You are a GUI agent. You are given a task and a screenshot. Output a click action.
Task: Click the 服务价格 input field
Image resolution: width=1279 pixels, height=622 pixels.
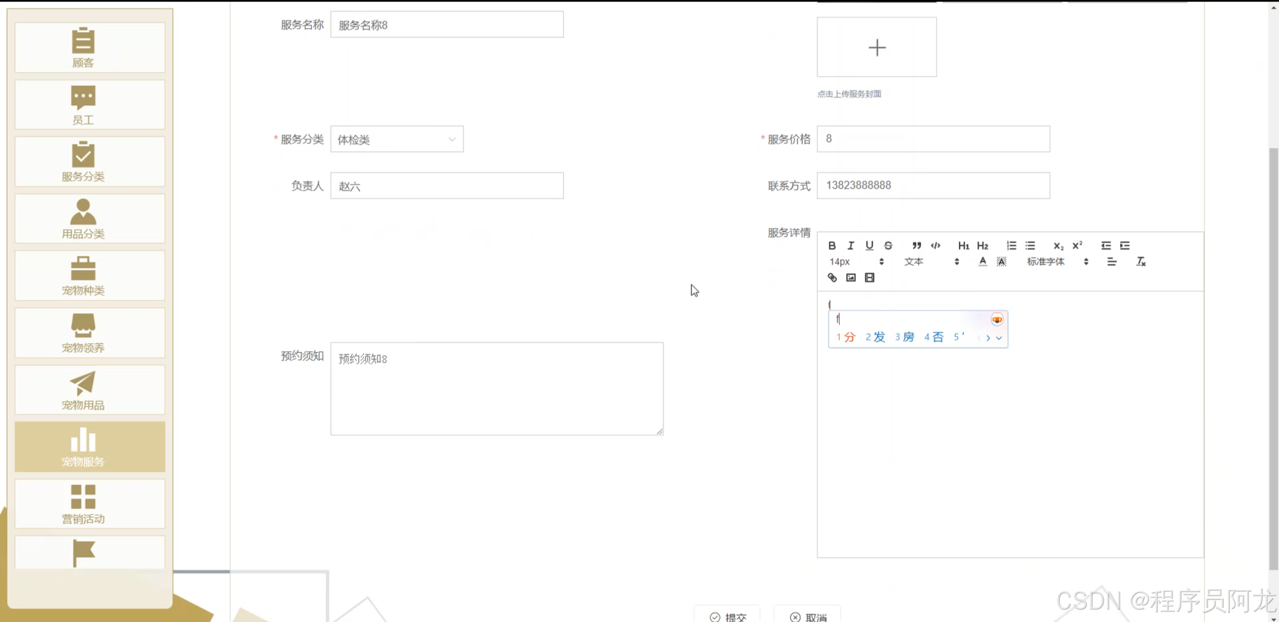click(x=933, y=139)
